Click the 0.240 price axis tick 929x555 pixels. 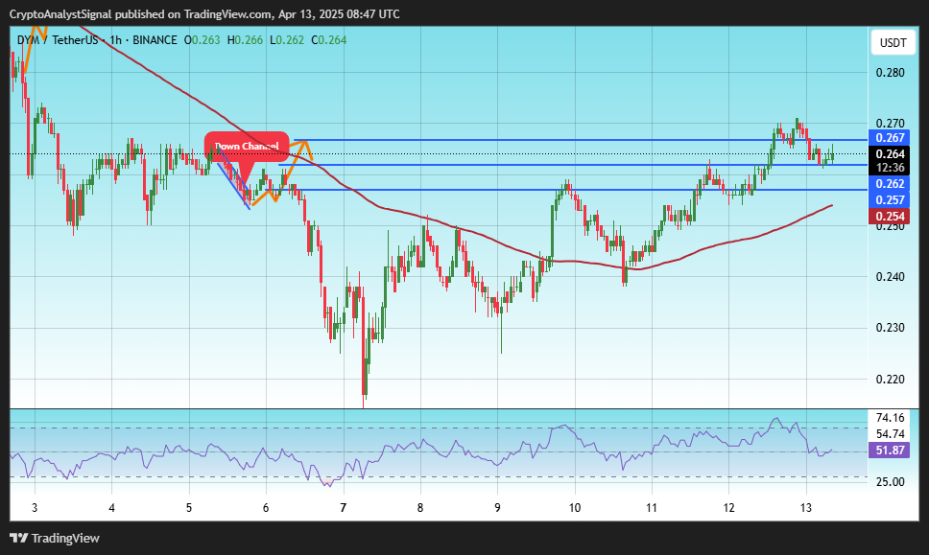(891, 276)
